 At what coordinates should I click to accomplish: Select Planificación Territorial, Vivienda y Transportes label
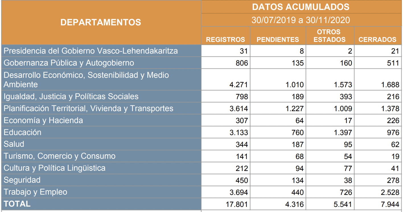click(88, 109)
